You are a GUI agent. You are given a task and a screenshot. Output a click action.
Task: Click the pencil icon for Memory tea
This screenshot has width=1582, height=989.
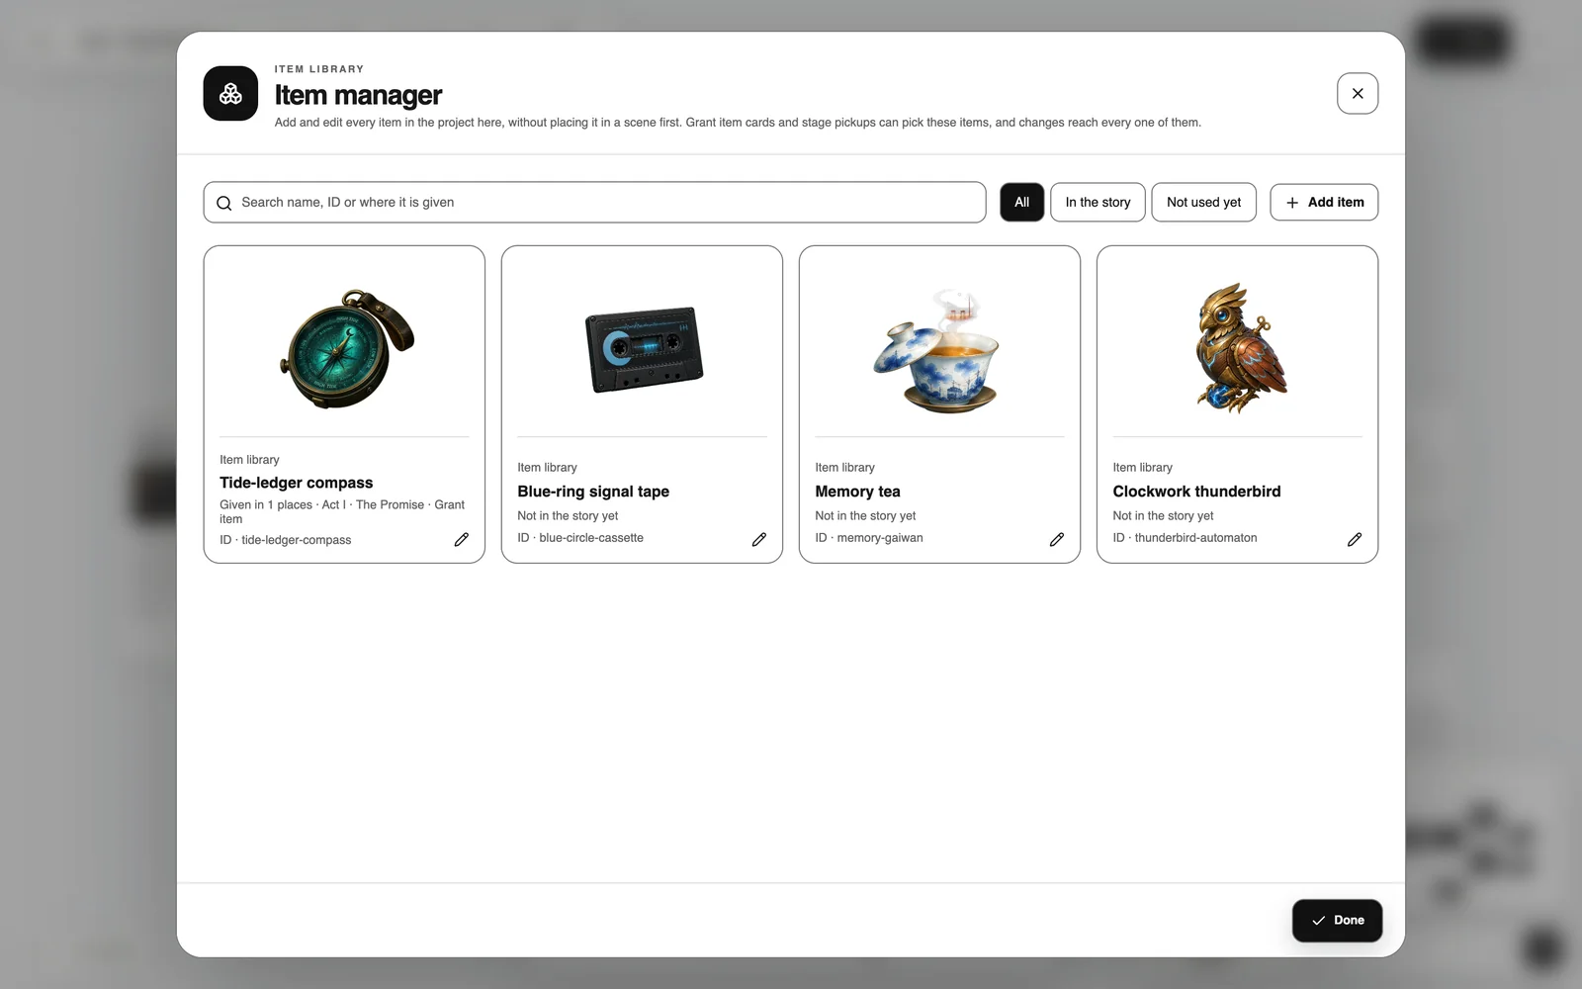pos(1057,539)
